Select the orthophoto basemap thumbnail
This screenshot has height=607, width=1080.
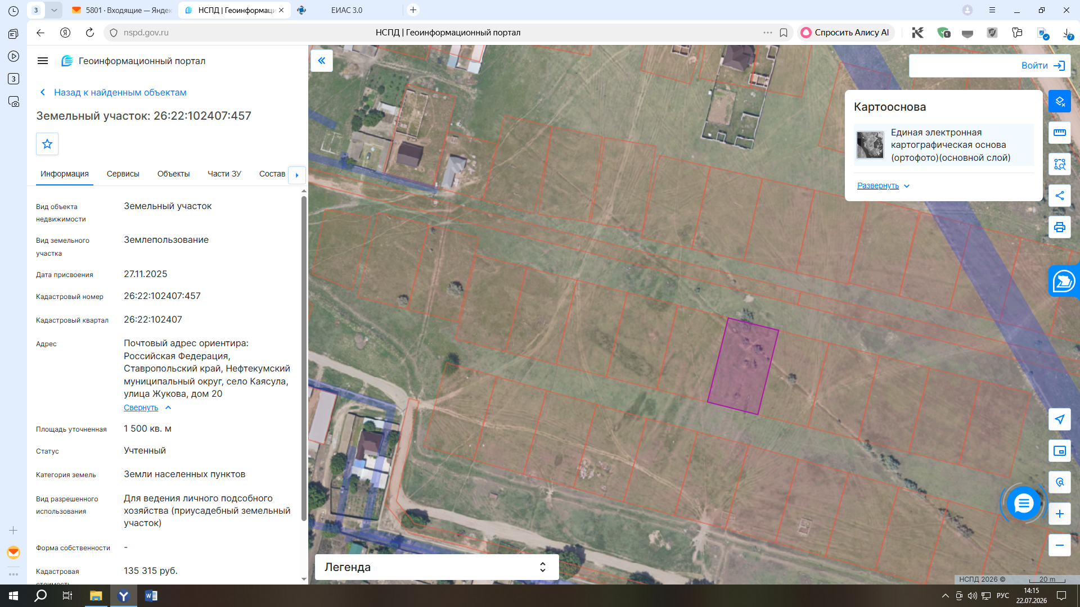click(870, 145)
